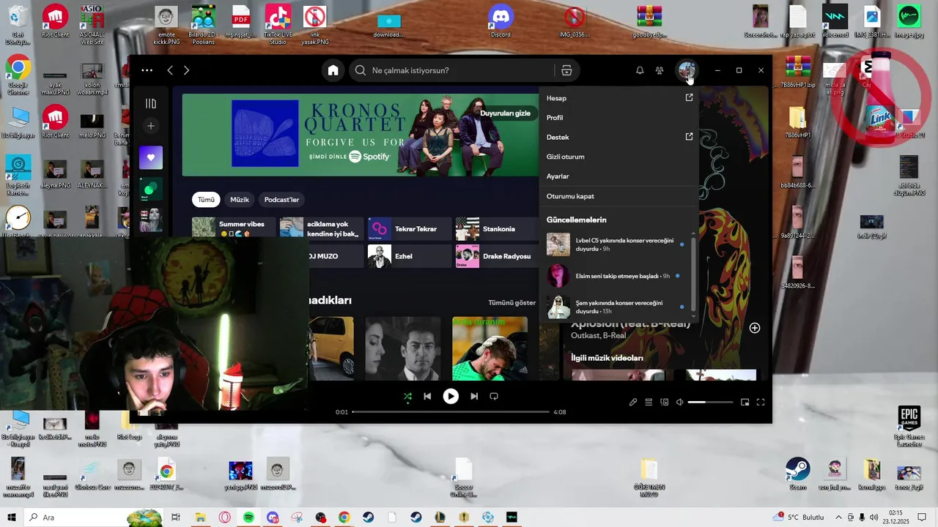Open the lyrics microphone icon
Viewport: 938px width, 527px height.
[x=633, y=402]
